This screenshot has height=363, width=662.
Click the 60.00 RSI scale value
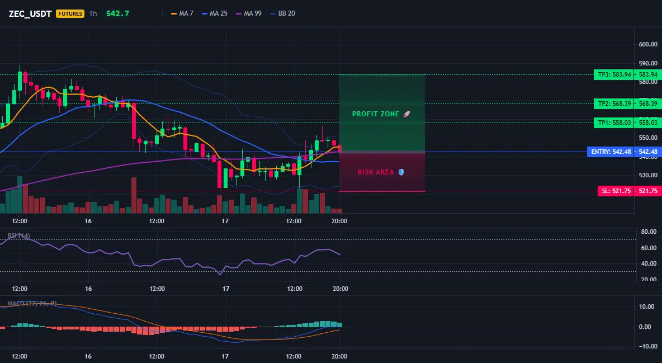[x=649, y=248]
